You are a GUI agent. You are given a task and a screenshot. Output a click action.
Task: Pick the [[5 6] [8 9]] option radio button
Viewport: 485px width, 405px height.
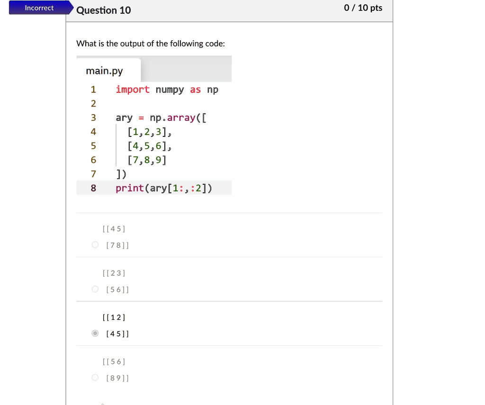tap(95, 378)
